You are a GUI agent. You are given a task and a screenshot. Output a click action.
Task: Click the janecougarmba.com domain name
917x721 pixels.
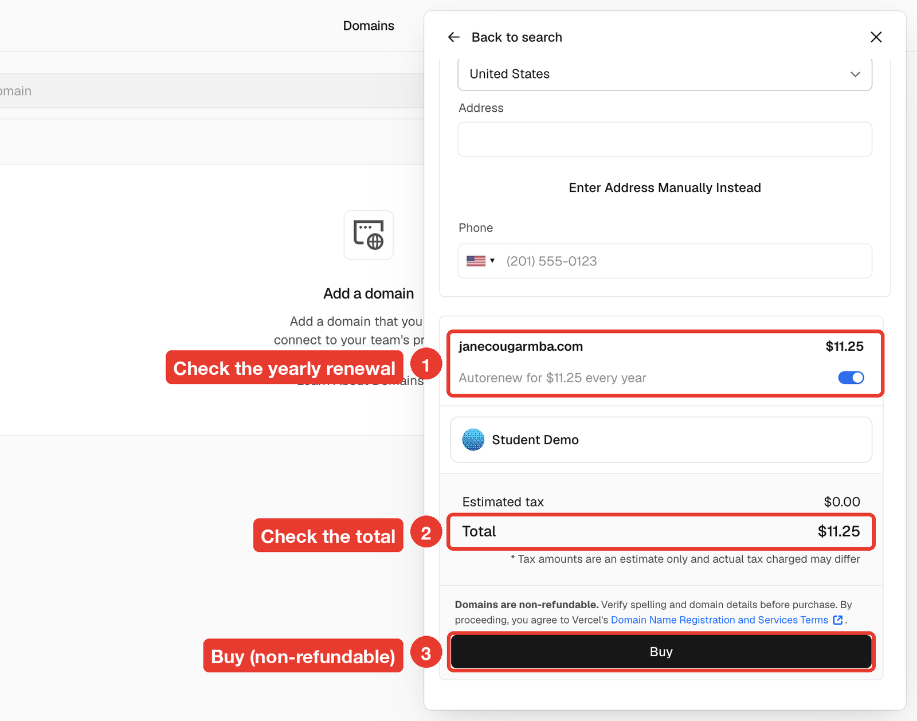coord(521,346)
